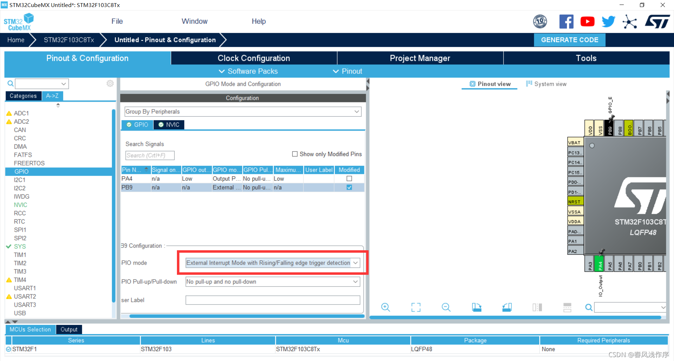Go to Home breadcrumb
The image size is (674, 361).
pos(16,40)
